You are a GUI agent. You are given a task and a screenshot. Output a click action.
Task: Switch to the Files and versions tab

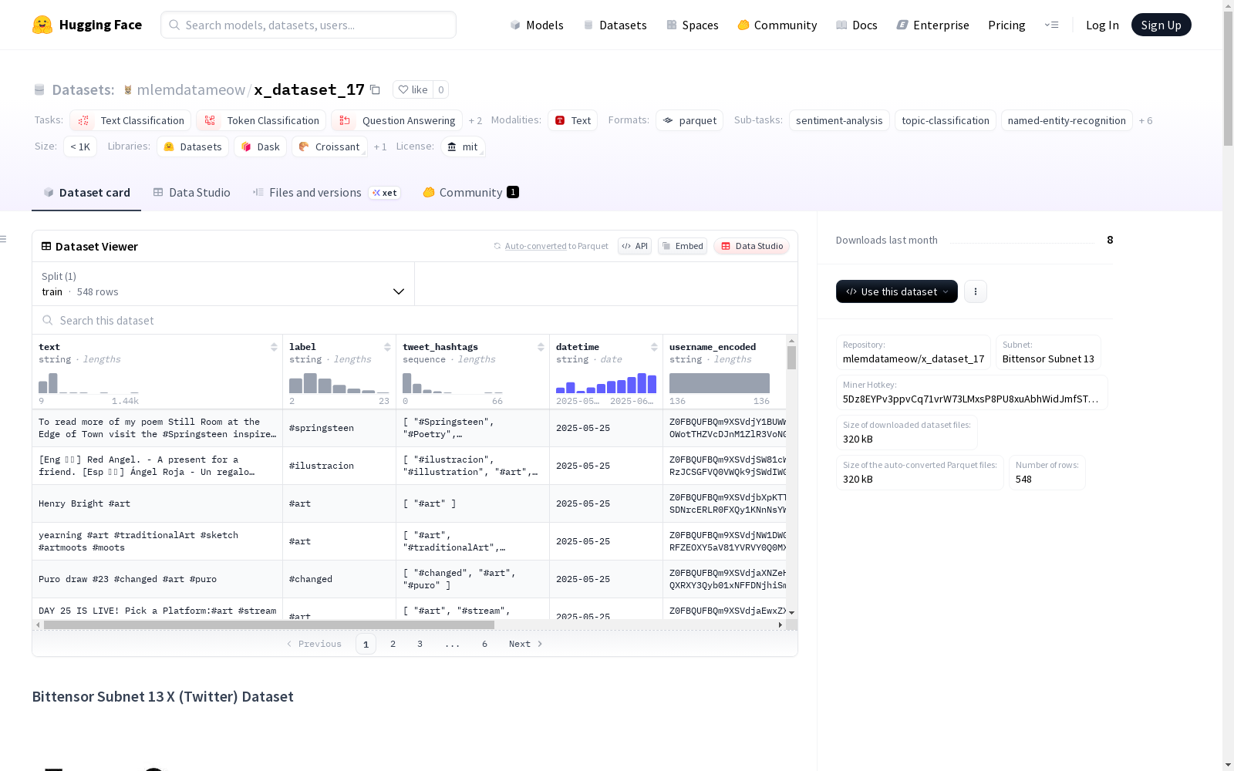point(326,193)
